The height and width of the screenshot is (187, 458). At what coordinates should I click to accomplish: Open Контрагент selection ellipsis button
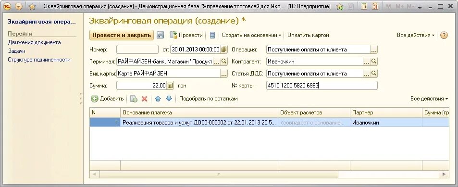(367, 62)
